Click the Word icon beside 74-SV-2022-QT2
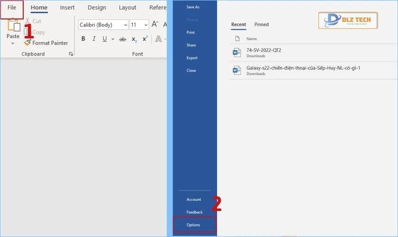Screen dimensions: 398x237 point(237,53)
